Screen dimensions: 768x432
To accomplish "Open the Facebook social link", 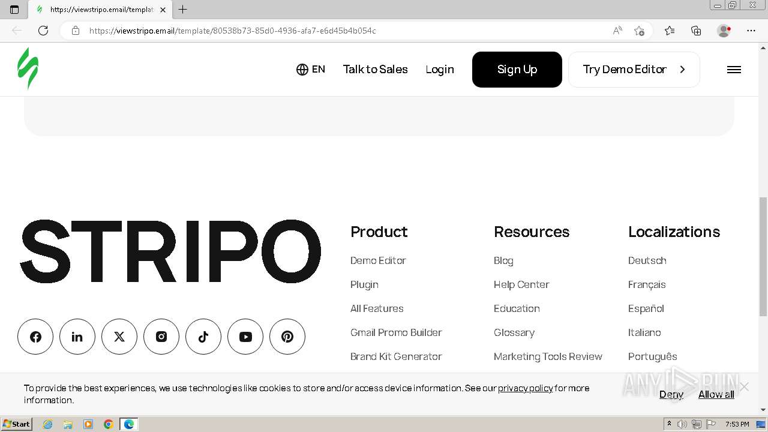I will pos(35,337).
